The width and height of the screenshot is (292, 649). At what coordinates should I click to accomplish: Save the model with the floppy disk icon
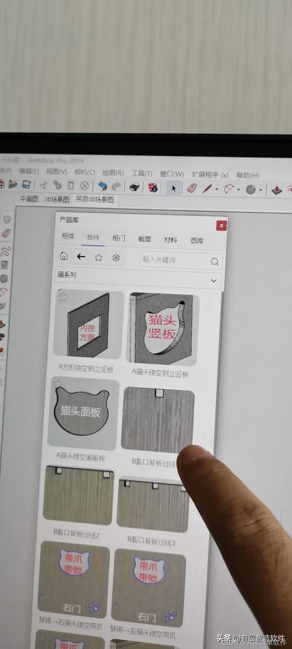point(26,185)
